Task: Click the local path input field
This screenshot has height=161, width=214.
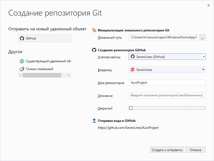Action: click(x=164, y=37)
